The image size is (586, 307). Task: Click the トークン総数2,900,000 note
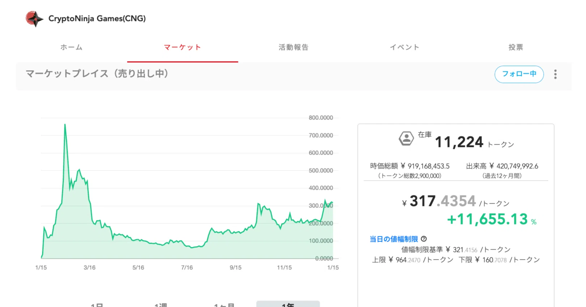410,176
